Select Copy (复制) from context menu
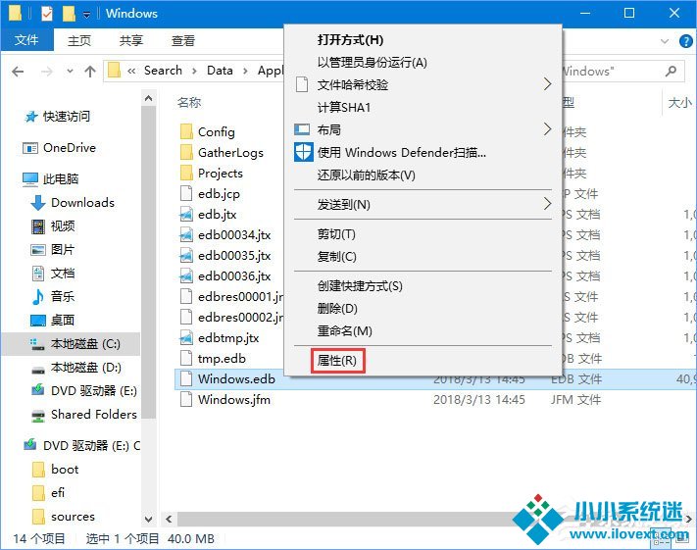The height and width of the screenshot is (550, 697). coord(336,257)
